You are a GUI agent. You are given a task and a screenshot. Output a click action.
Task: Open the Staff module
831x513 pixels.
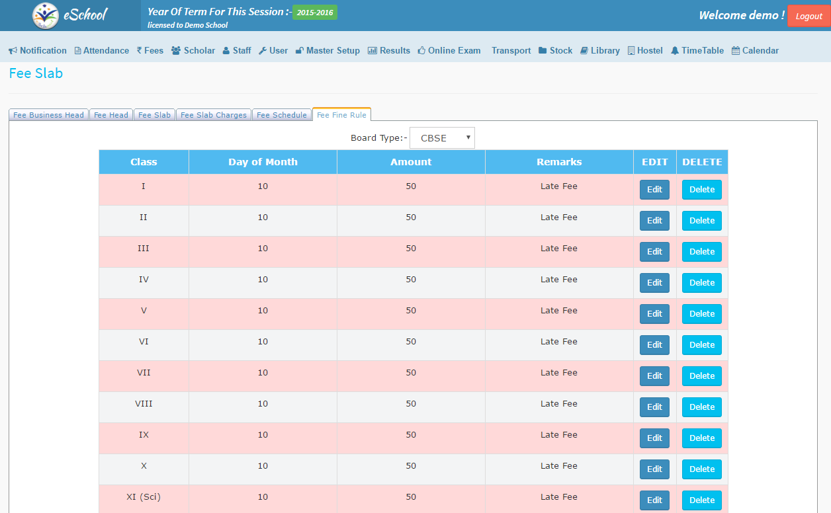(237, 50)
